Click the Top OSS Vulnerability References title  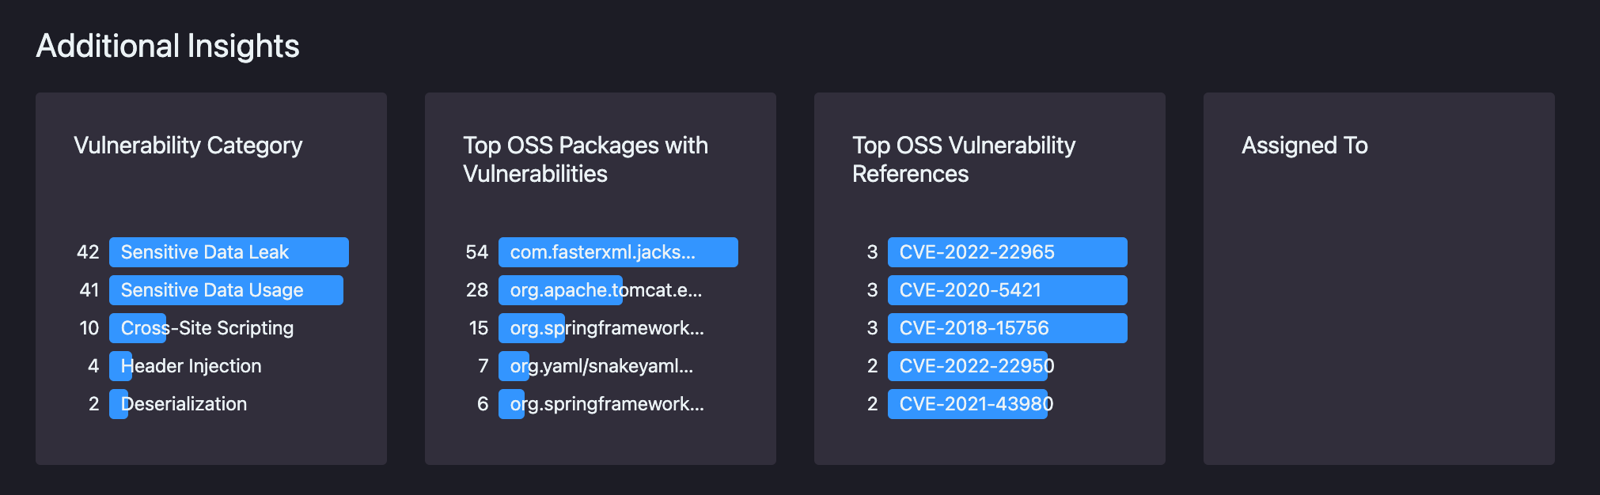(x=964, y=159)
